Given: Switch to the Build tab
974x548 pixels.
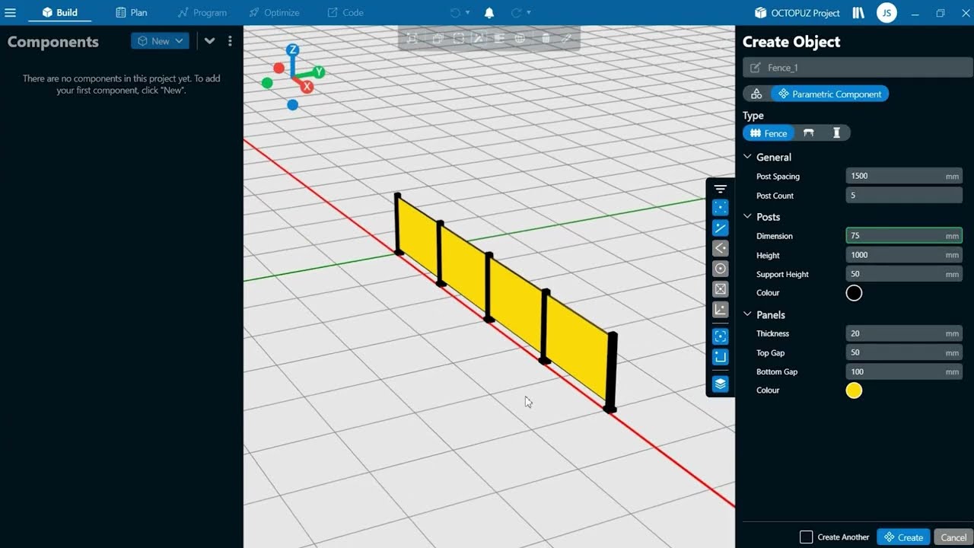Looking at the screenshot, I should [59, 12].
